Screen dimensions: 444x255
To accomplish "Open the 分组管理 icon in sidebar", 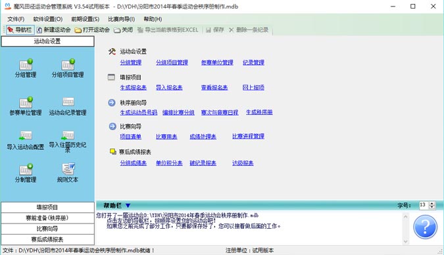I will (26, 65).
